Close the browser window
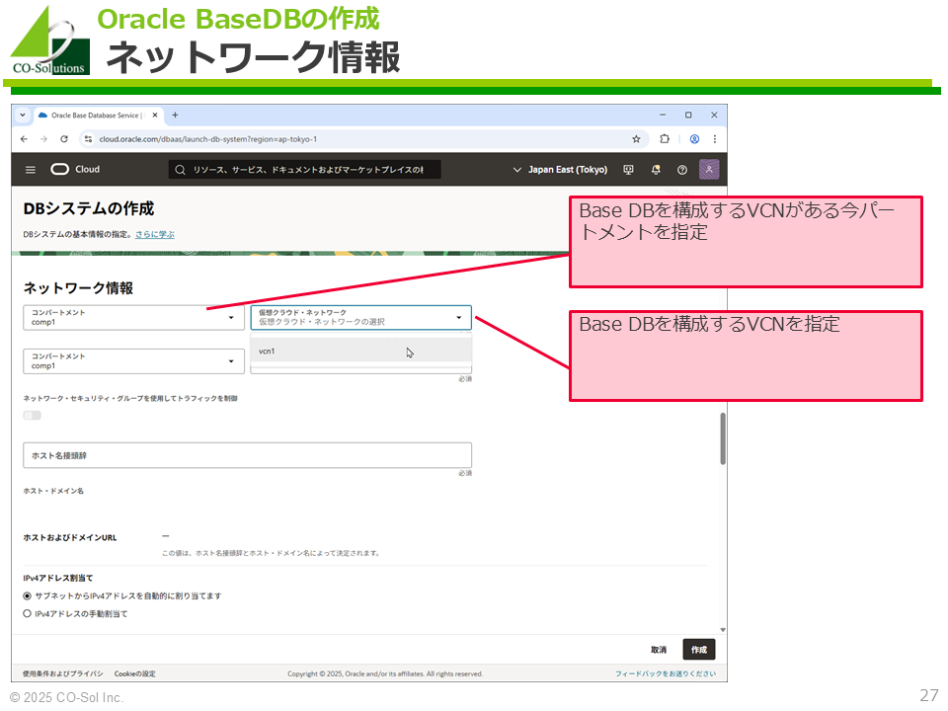Image resolution: width=948 pixels, height=711 pixels. (714, 115)
